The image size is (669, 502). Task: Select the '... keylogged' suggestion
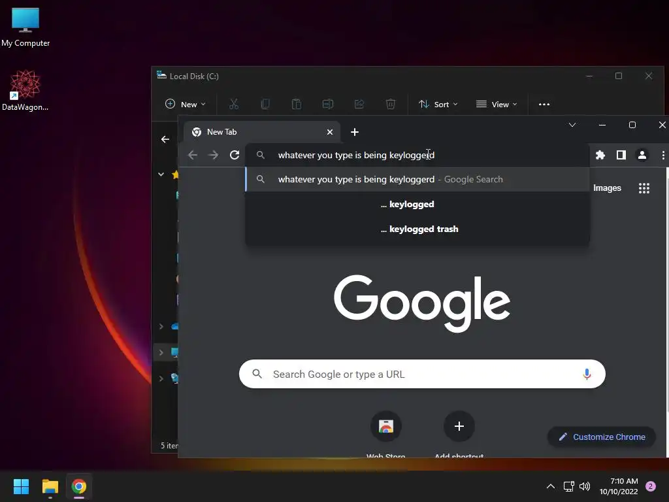point(417,204)
